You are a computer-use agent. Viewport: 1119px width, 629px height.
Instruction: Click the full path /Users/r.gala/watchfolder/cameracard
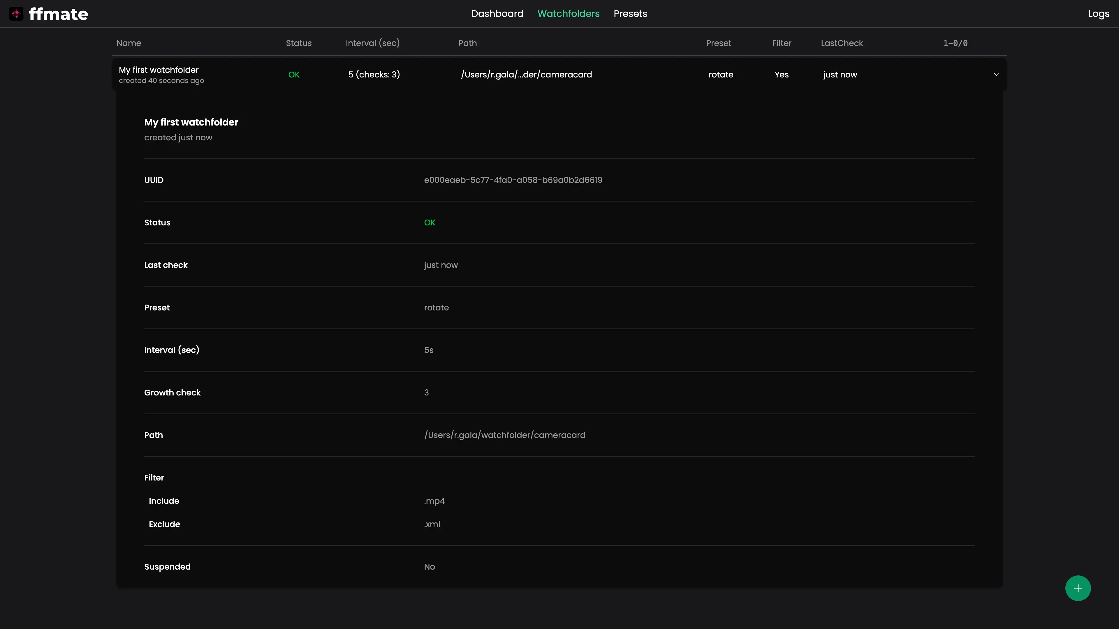click(x=504, y=435)
